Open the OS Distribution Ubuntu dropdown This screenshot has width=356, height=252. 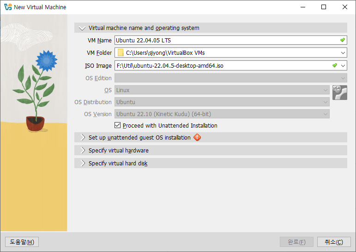point(222,102)
